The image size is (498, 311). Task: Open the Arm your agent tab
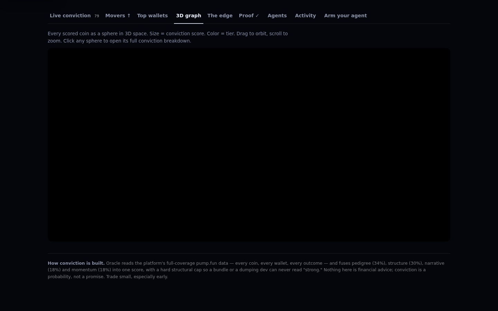click(345, 16)
